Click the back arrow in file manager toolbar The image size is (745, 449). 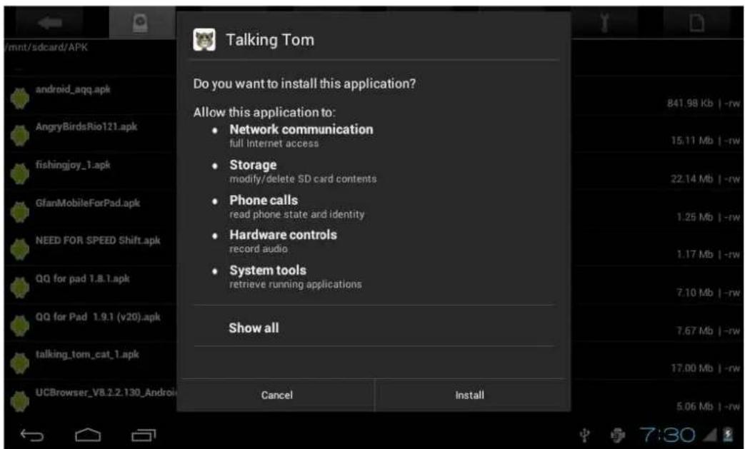click(x=50, y=22)
